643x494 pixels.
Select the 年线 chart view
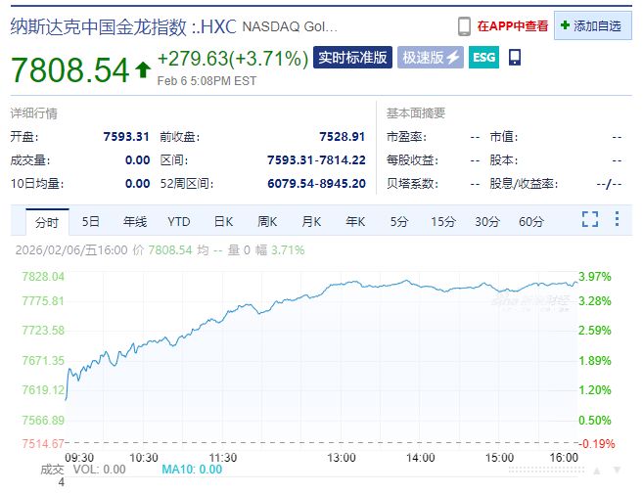[x=134, y=221]
